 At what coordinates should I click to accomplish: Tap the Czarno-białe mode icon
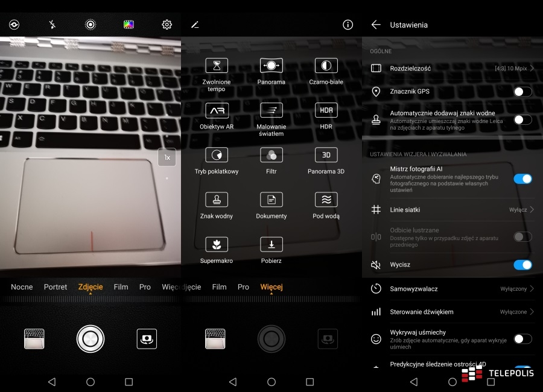(326, 66)
